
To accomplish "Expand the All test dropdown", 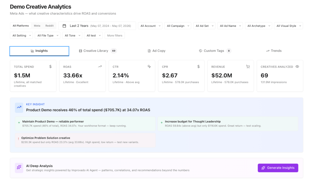I will pos(93,36).
